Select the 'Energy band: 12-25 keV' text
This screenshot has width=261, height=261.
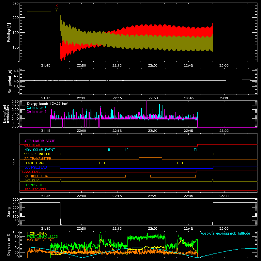click(47, 104)
